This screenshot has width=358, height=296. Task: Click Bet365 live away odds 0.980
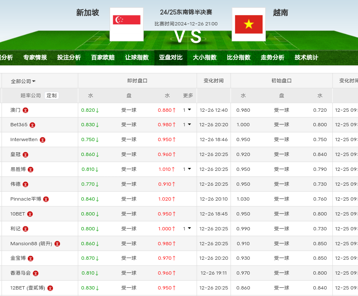(167, 125)
